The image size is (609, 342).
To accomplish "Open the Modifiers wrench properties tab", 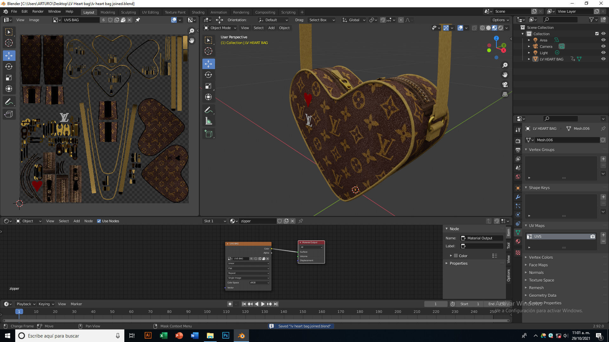I will (518, 197).
